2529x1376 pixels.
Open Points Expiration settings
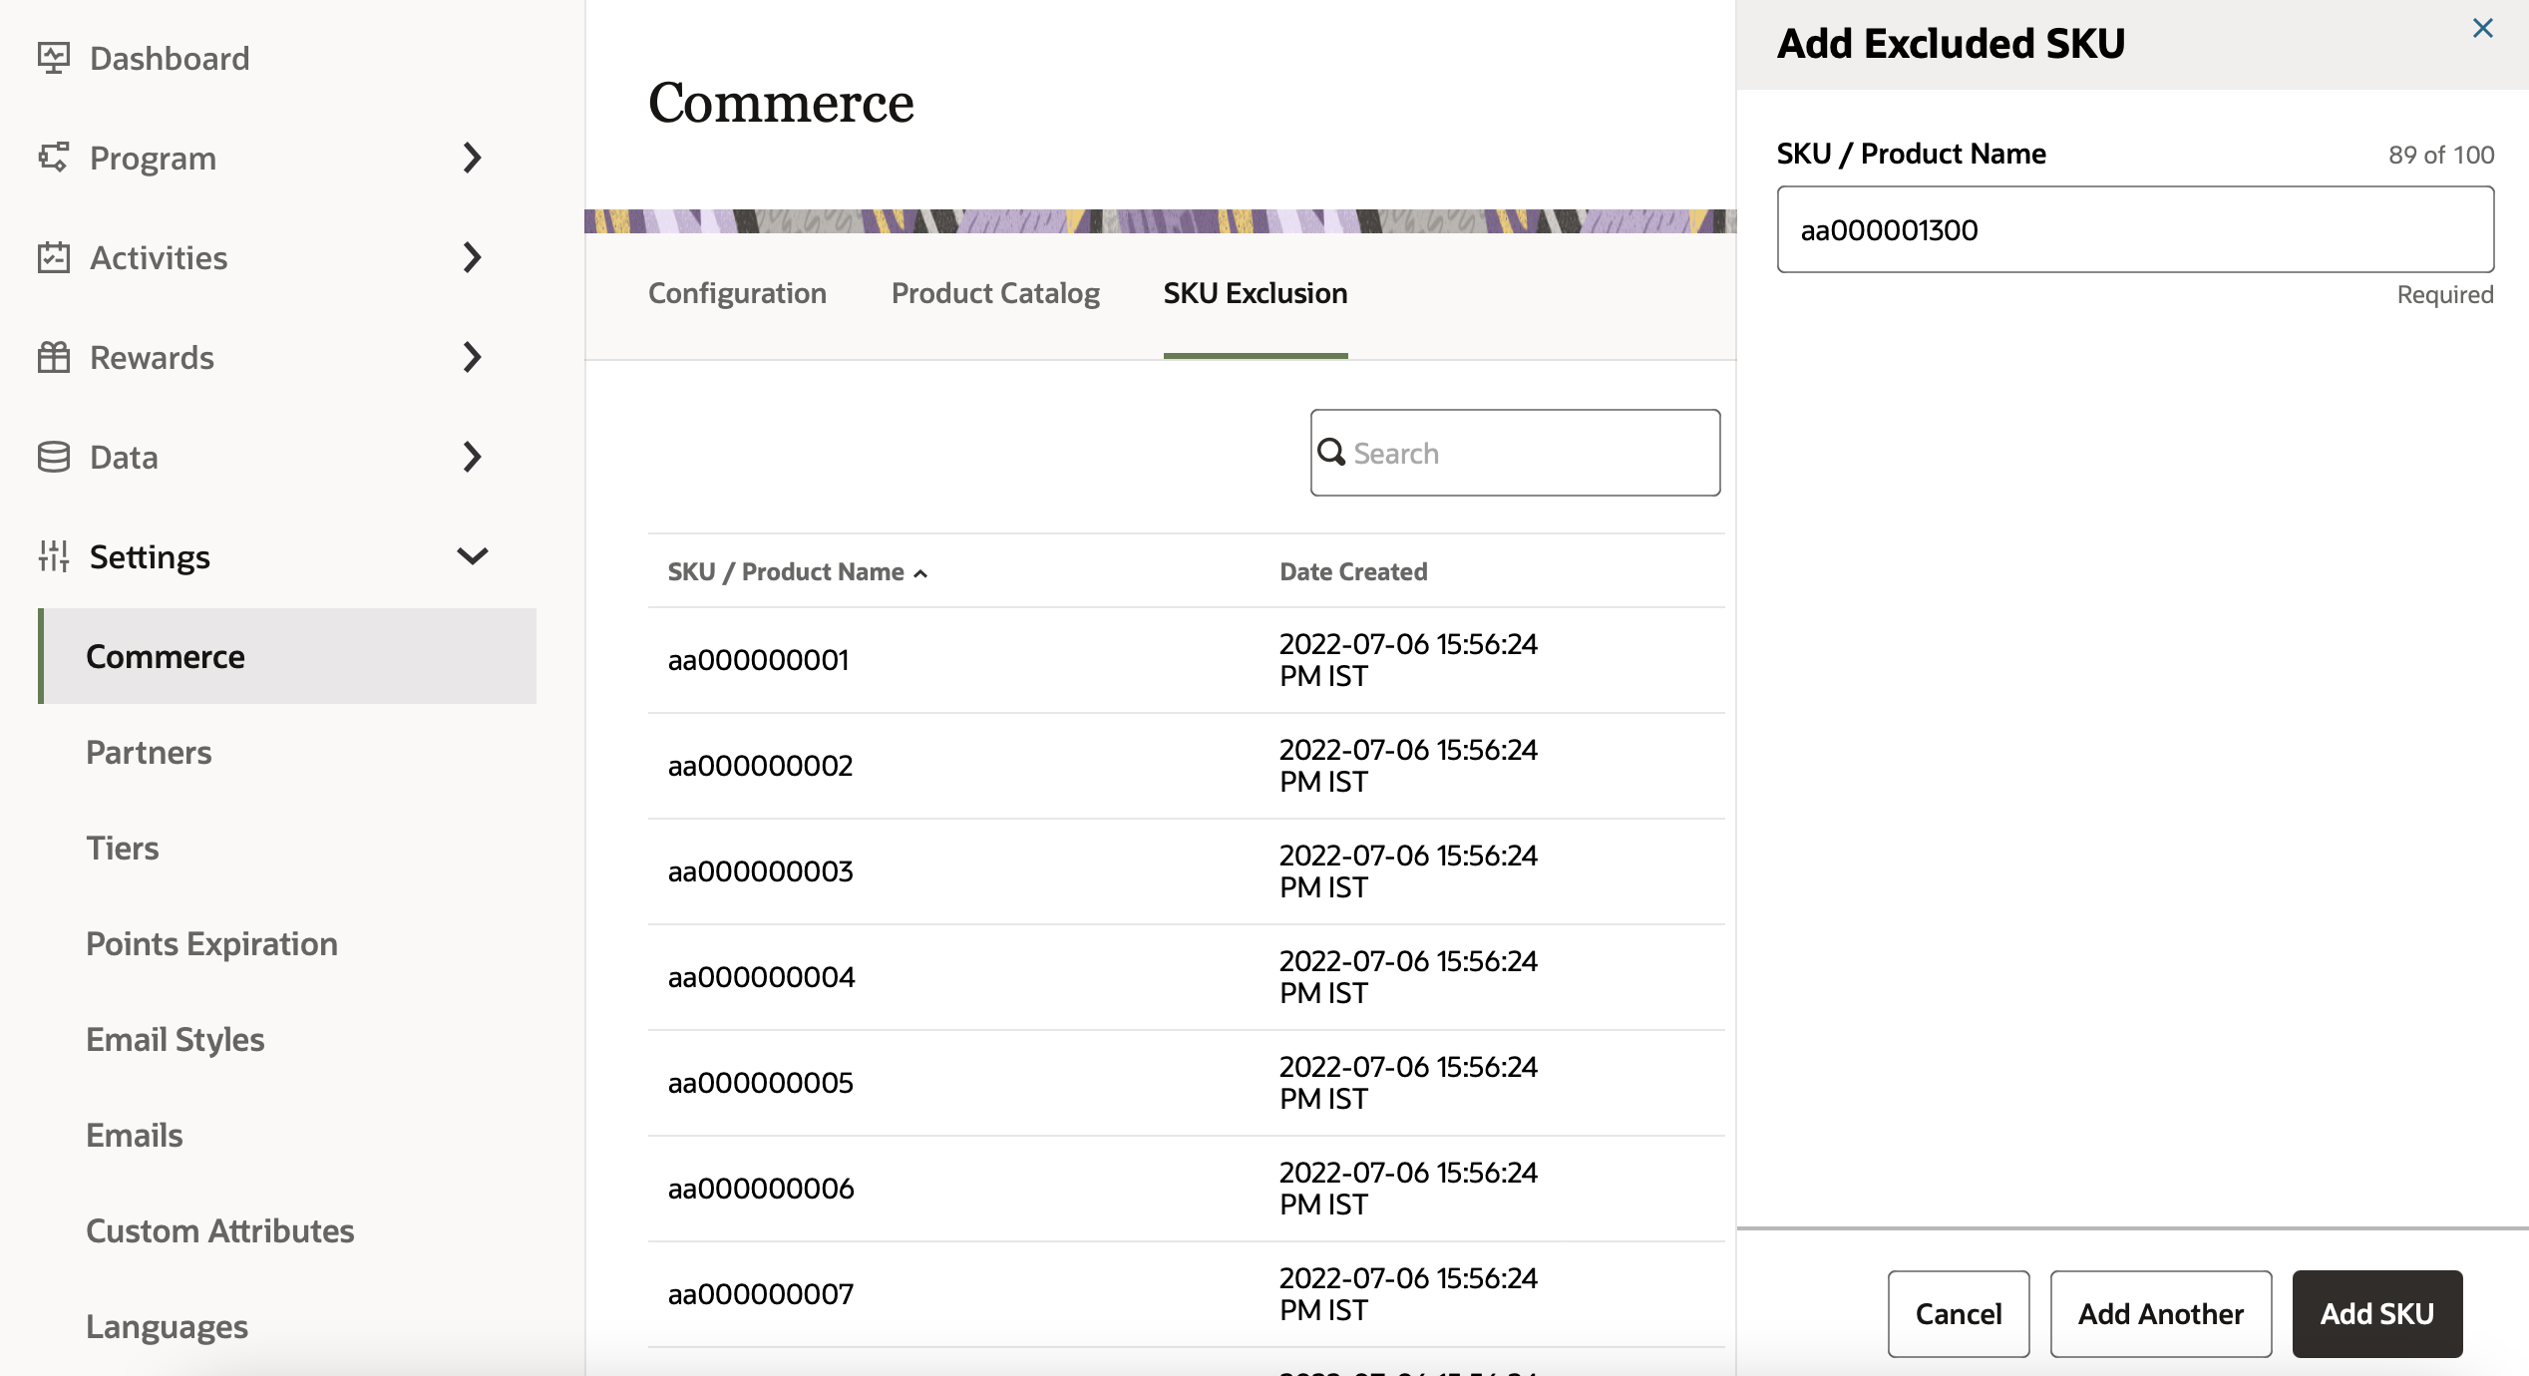click(x=211, y=943)
